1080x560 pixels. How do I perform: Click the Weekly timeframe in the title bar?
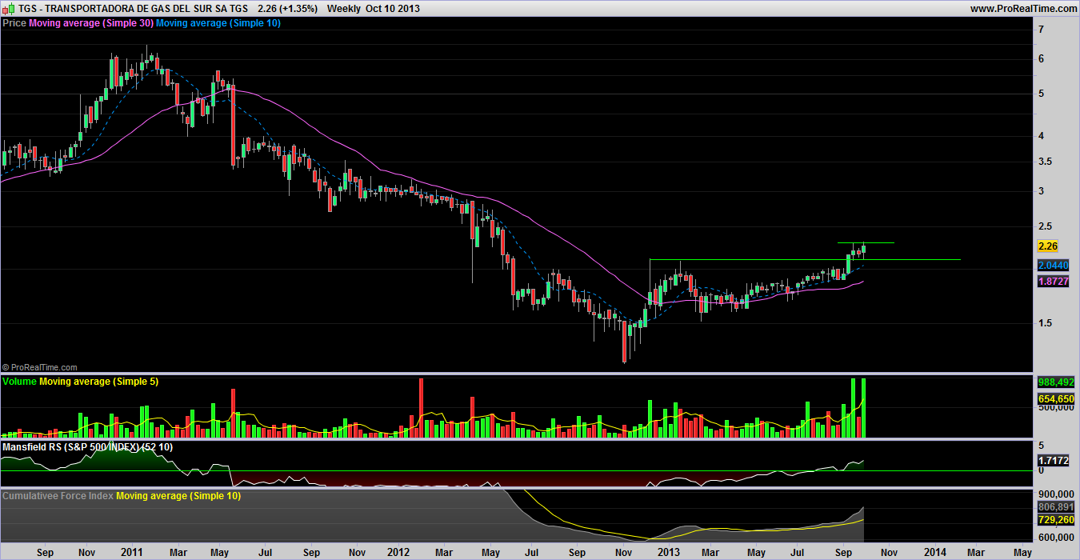click(343, 9)
